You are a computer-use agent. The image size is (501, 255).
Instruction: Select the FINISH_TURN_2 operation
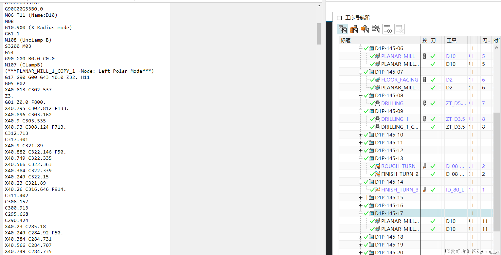click(400, 174)
